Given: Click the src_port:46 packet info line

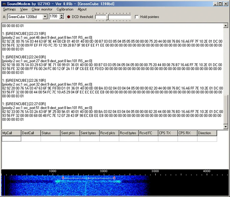Looking at the screenshot, I should click(47, 37).
